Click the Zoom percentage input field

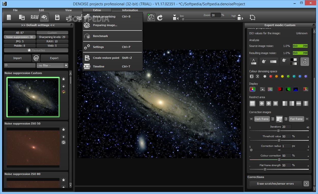click(216, 15)
